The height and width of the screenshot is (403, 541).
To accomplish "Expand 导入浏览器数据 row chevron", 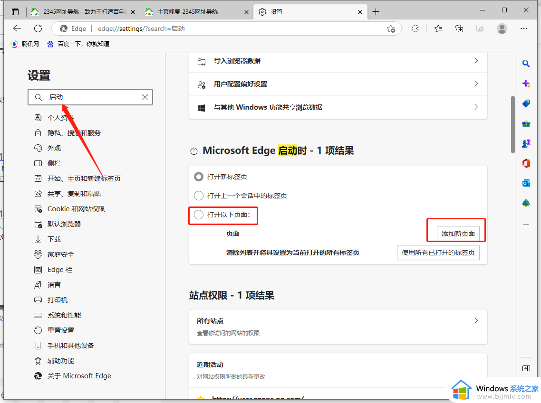I will 476,61.
